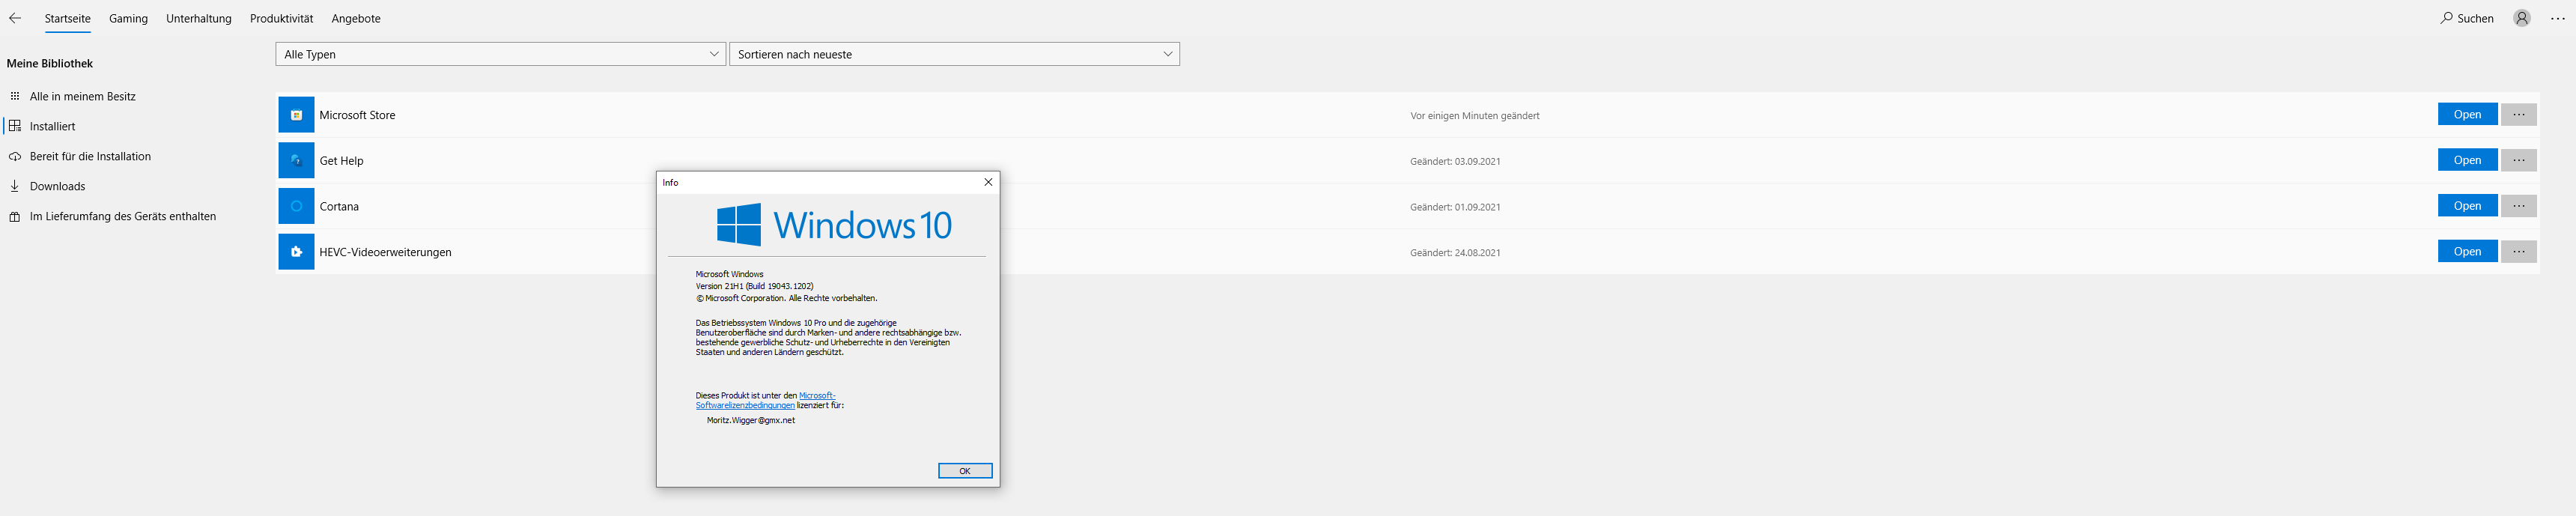Select Bereit für die Installation

click(x=90, y=156)
